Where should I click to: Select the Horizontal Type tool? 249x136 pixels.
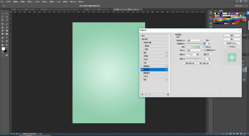[7, 38]
